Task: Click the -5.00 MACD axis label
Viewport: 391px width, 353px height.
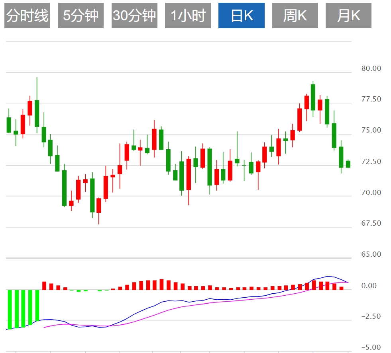Action: pos(371,347)
